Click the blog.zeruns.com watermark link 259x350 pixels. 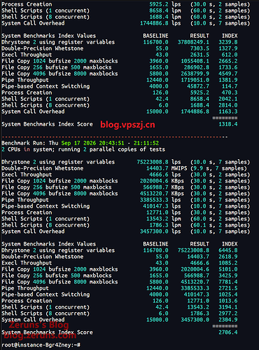40,335
